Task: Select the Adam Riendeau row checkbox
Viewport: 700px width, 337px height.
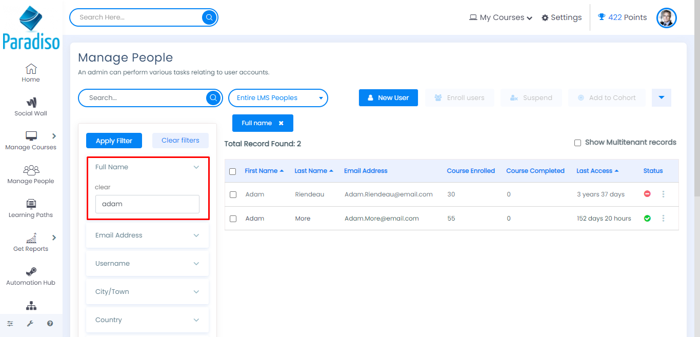Action: pos(233,195)
